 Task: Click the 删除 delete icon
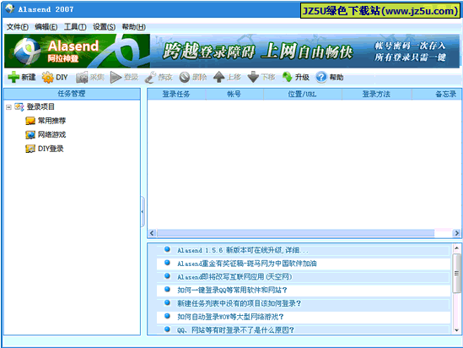(185, 77)
